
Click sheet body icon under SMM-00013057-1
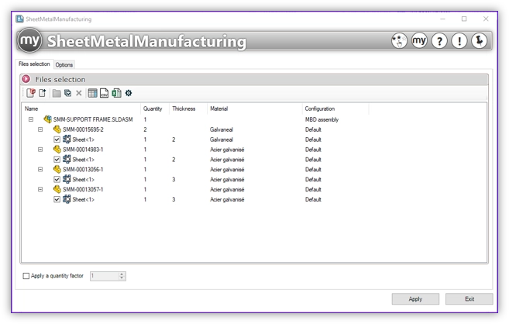pos(67,199)
